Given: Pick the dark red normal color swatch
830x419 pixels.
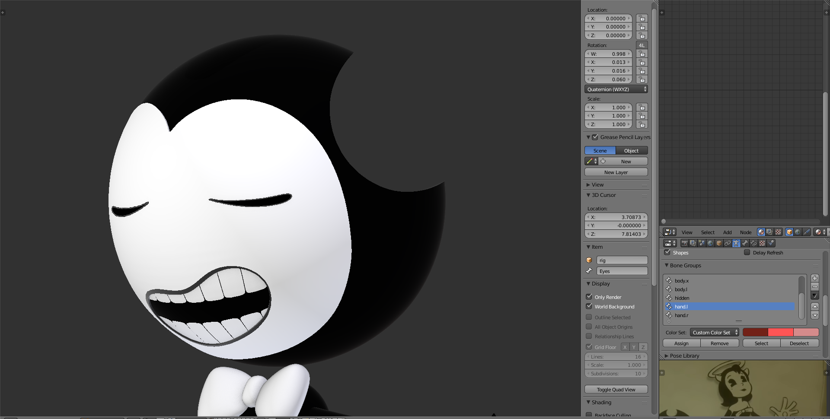Looking at the screenshot, I should pyautogui.click(x=755, y=332).
